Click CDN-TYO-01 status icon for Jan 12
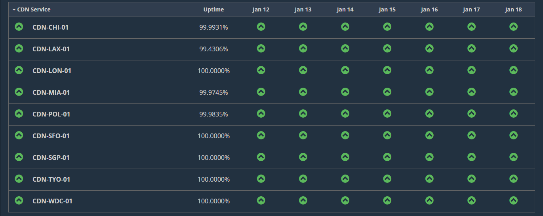Screen dimensions: 543x216 [261, 178]
